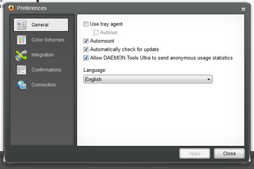Uncheck the Automount checkbox
This screenshot has width=254, height=169.
86,41
